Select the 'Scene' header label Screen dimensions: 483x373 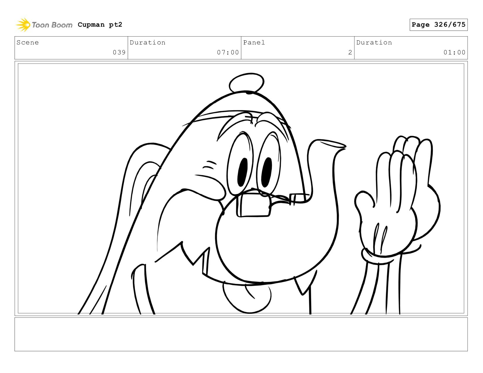[28, 42]
